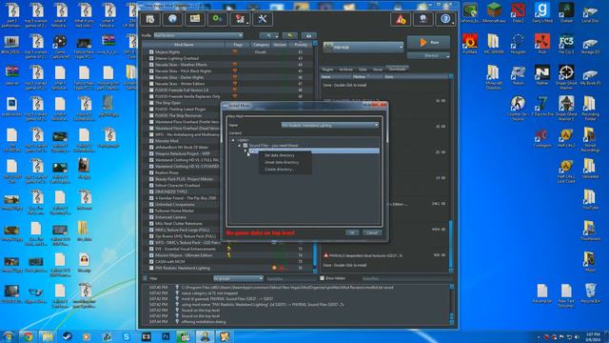Open the Dota 2 desktop icon
The width and height of the screenshot is (609, 343).
coord(518,12)
